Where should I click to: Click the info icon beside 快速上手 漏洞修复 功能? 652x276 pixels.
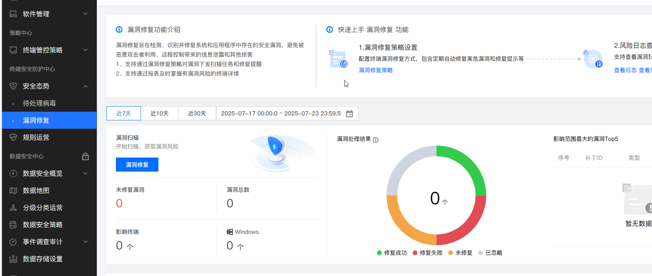point(330,30)
